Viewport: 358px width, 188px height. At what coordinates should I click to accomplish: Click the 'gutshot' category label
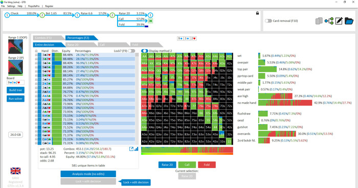(x=242, y=127)
